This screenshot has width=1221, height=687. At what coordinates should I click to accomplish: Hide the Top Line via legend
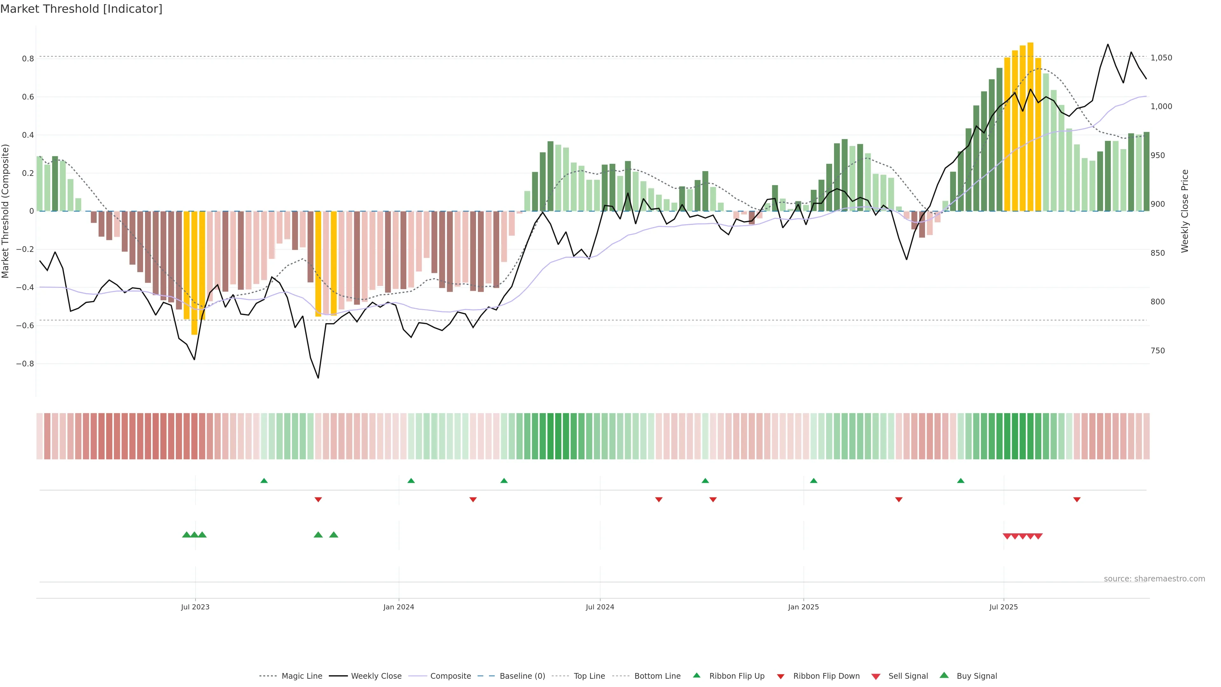[589, 676]
